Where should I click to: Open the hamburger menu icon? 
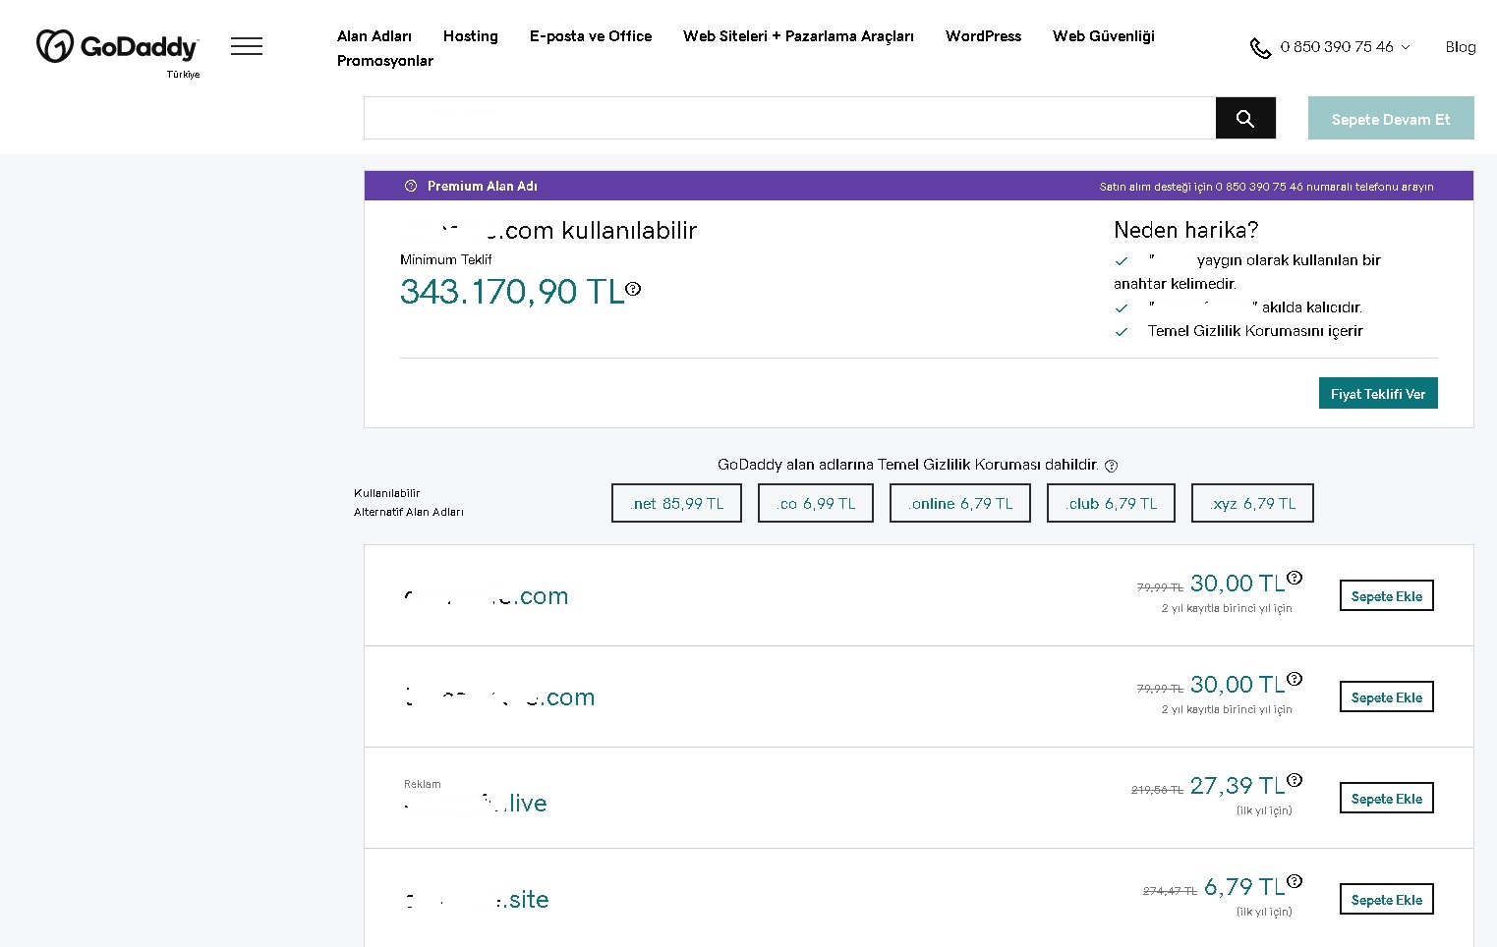pyautogui.click(x=247, y=46)
